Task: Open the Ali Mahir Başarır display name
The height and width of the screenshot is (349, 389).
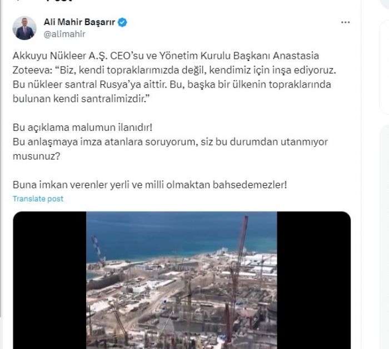Action: click(79, 22)
